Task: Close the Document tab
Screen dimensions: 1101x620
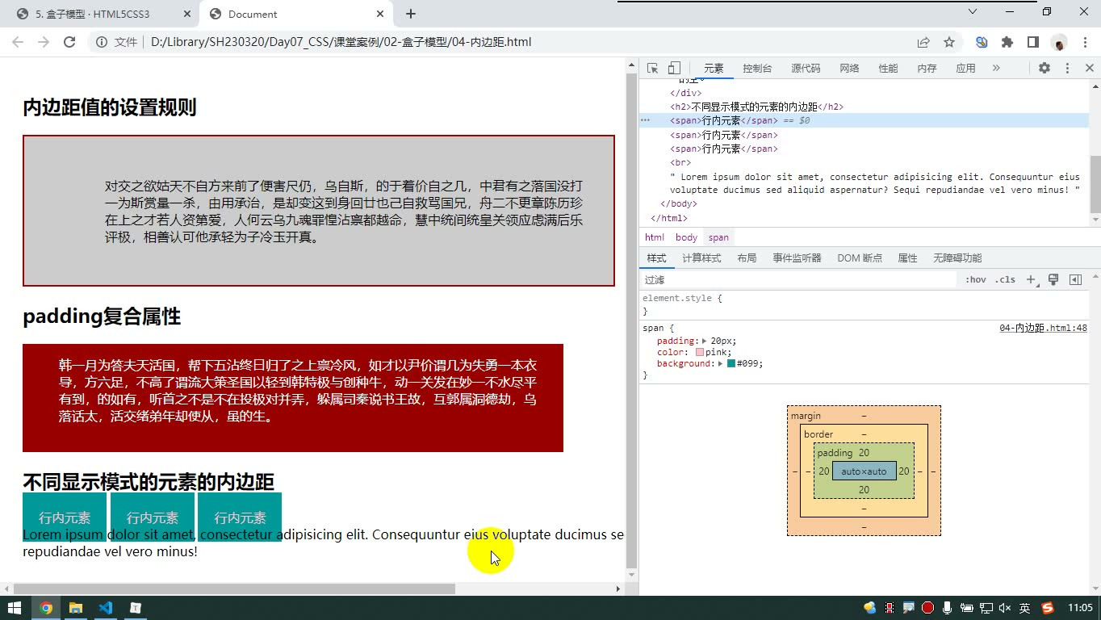Action: [380, 14]
